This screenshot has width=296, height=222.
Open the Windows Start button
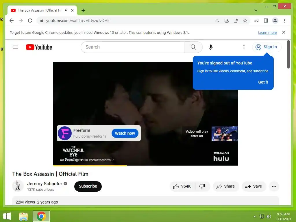[x=7, y=216]
